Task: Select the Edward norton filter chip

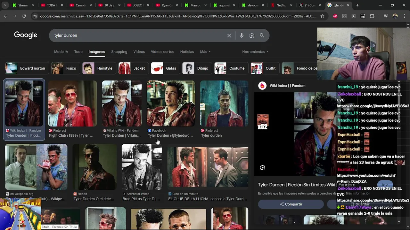Action: 27,68
